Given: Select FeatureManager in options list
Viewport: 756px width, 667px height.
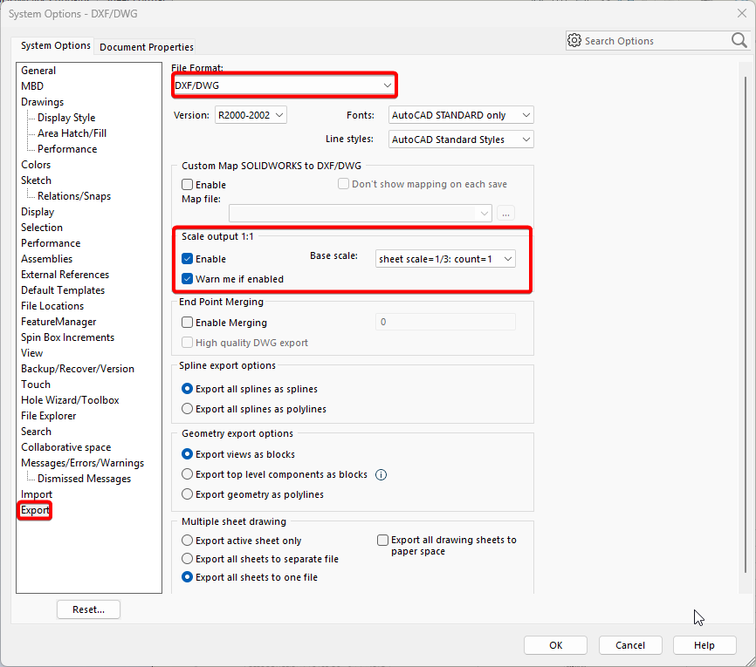Looking at the screenshot, I should point(58,322).
